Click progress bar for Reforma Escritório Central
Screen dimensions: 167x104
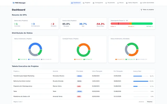point(141,81)
